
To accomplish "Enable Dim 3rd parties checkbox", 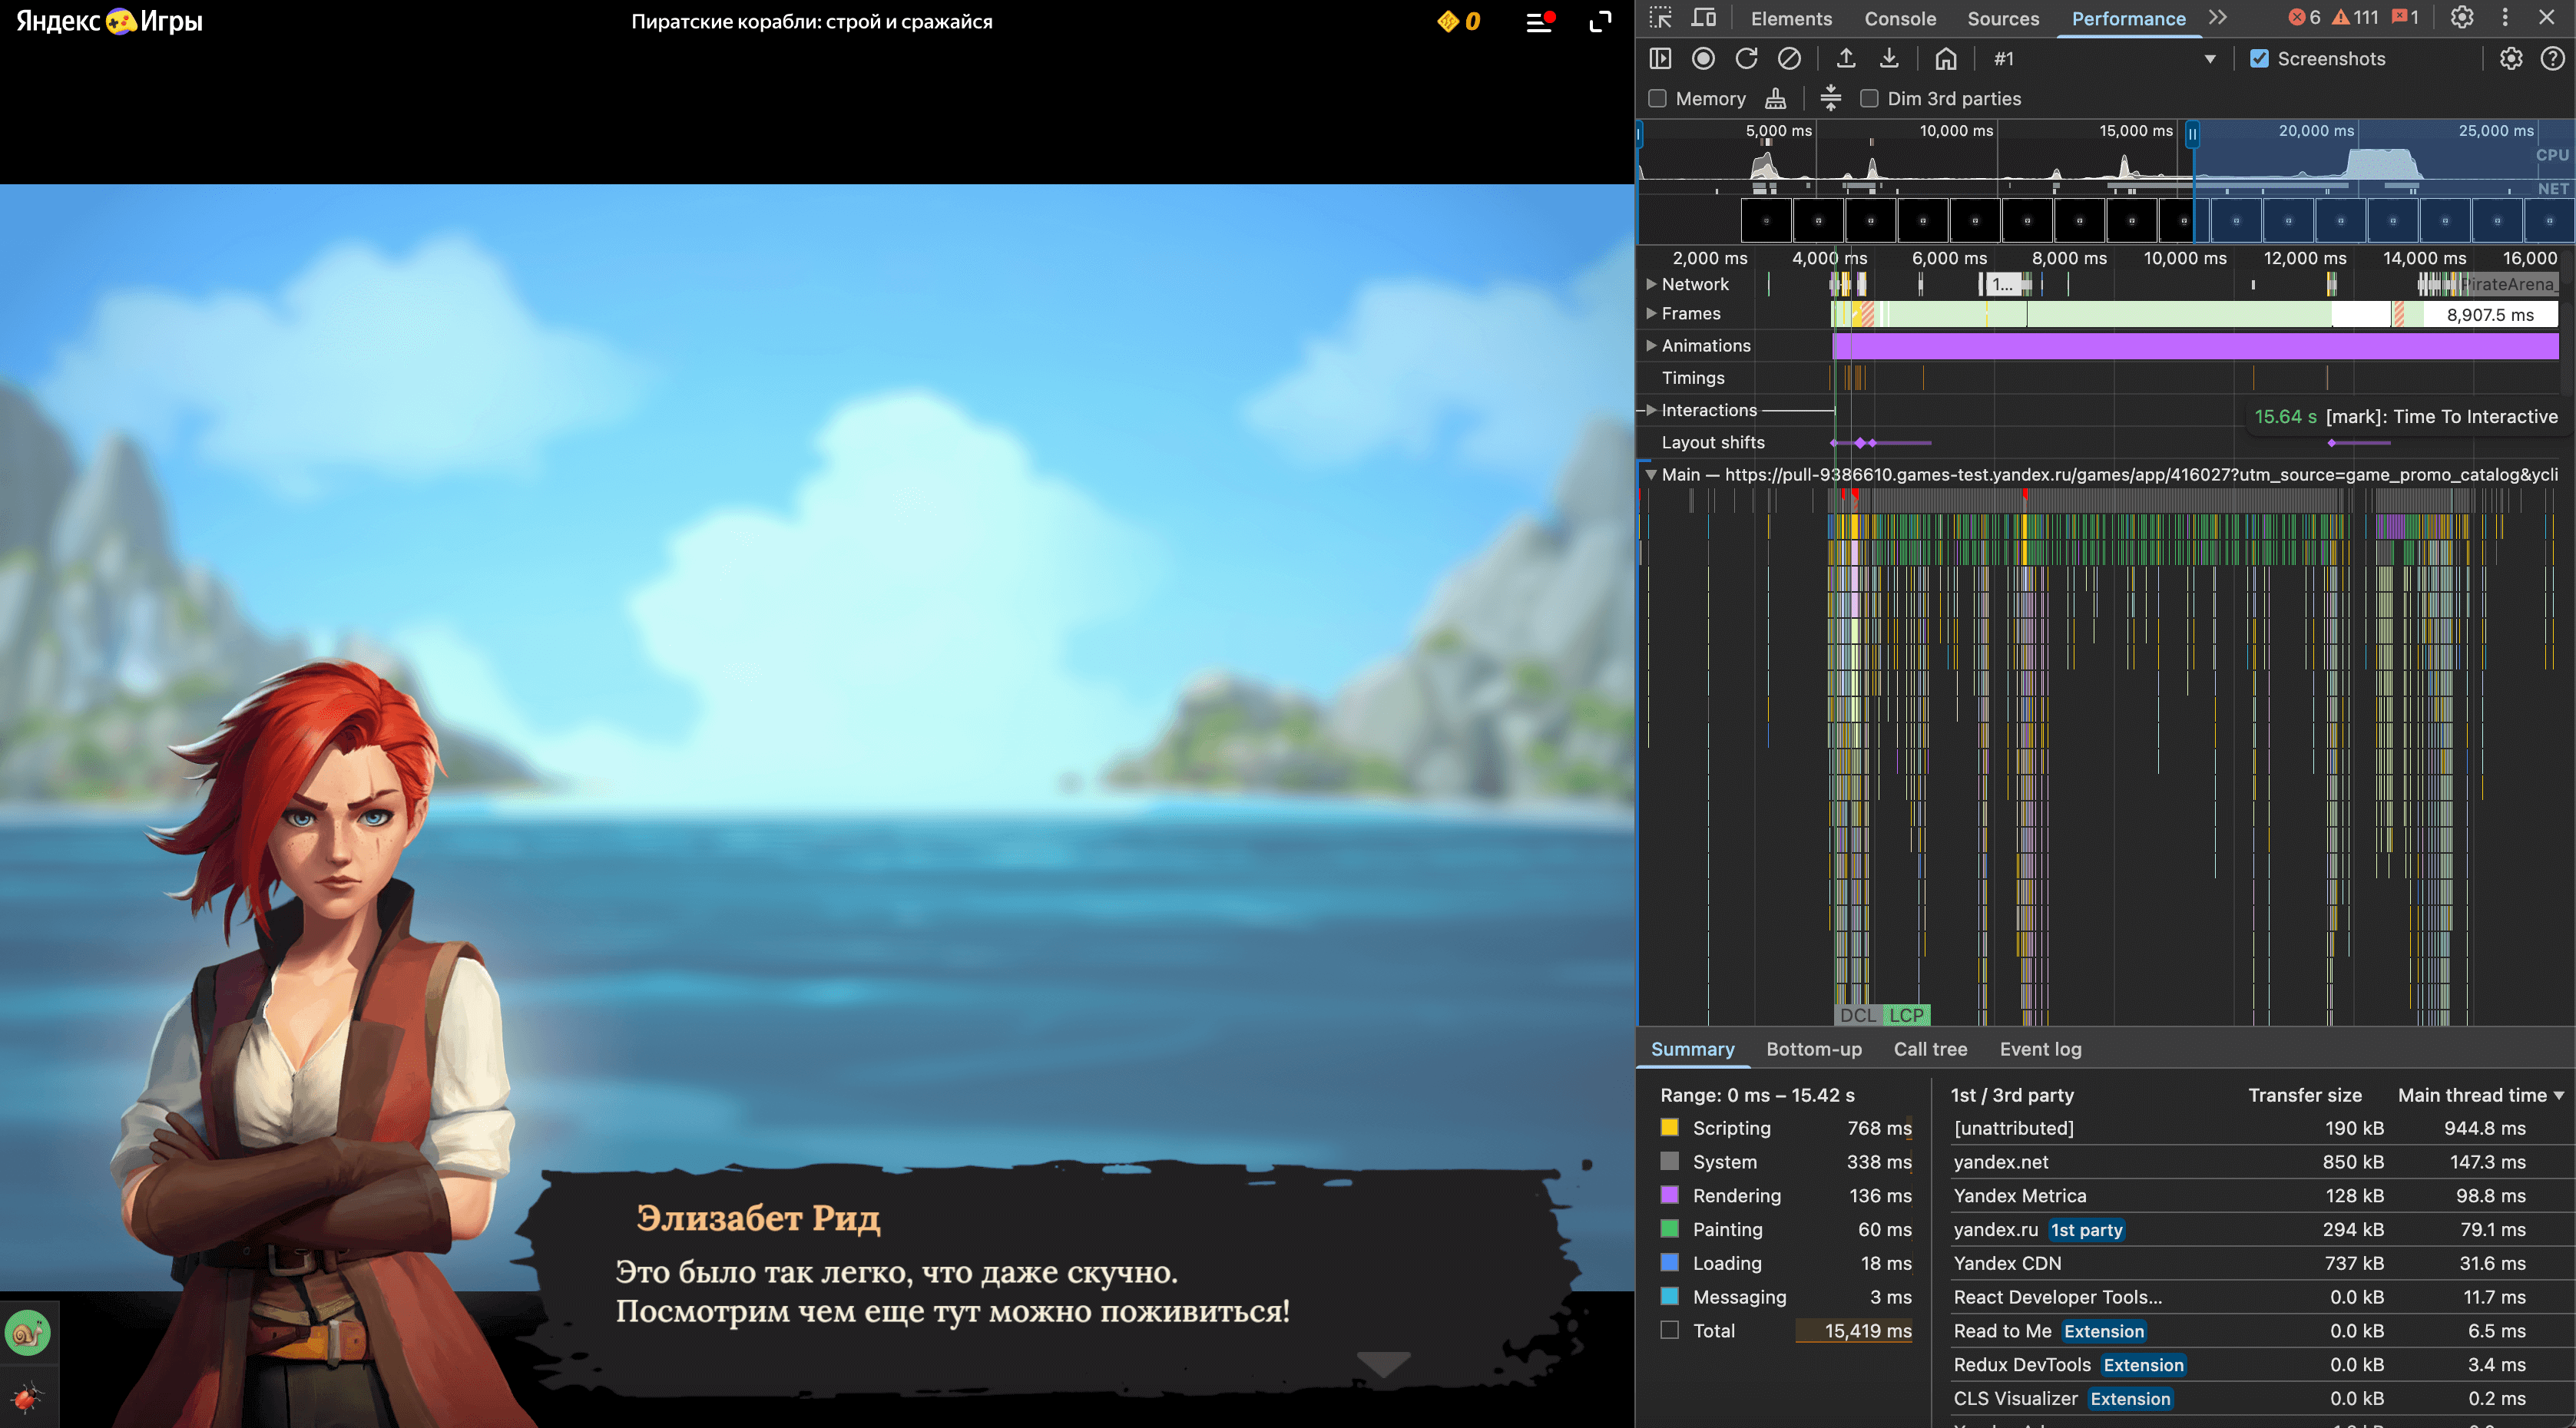I will 1869,99.
